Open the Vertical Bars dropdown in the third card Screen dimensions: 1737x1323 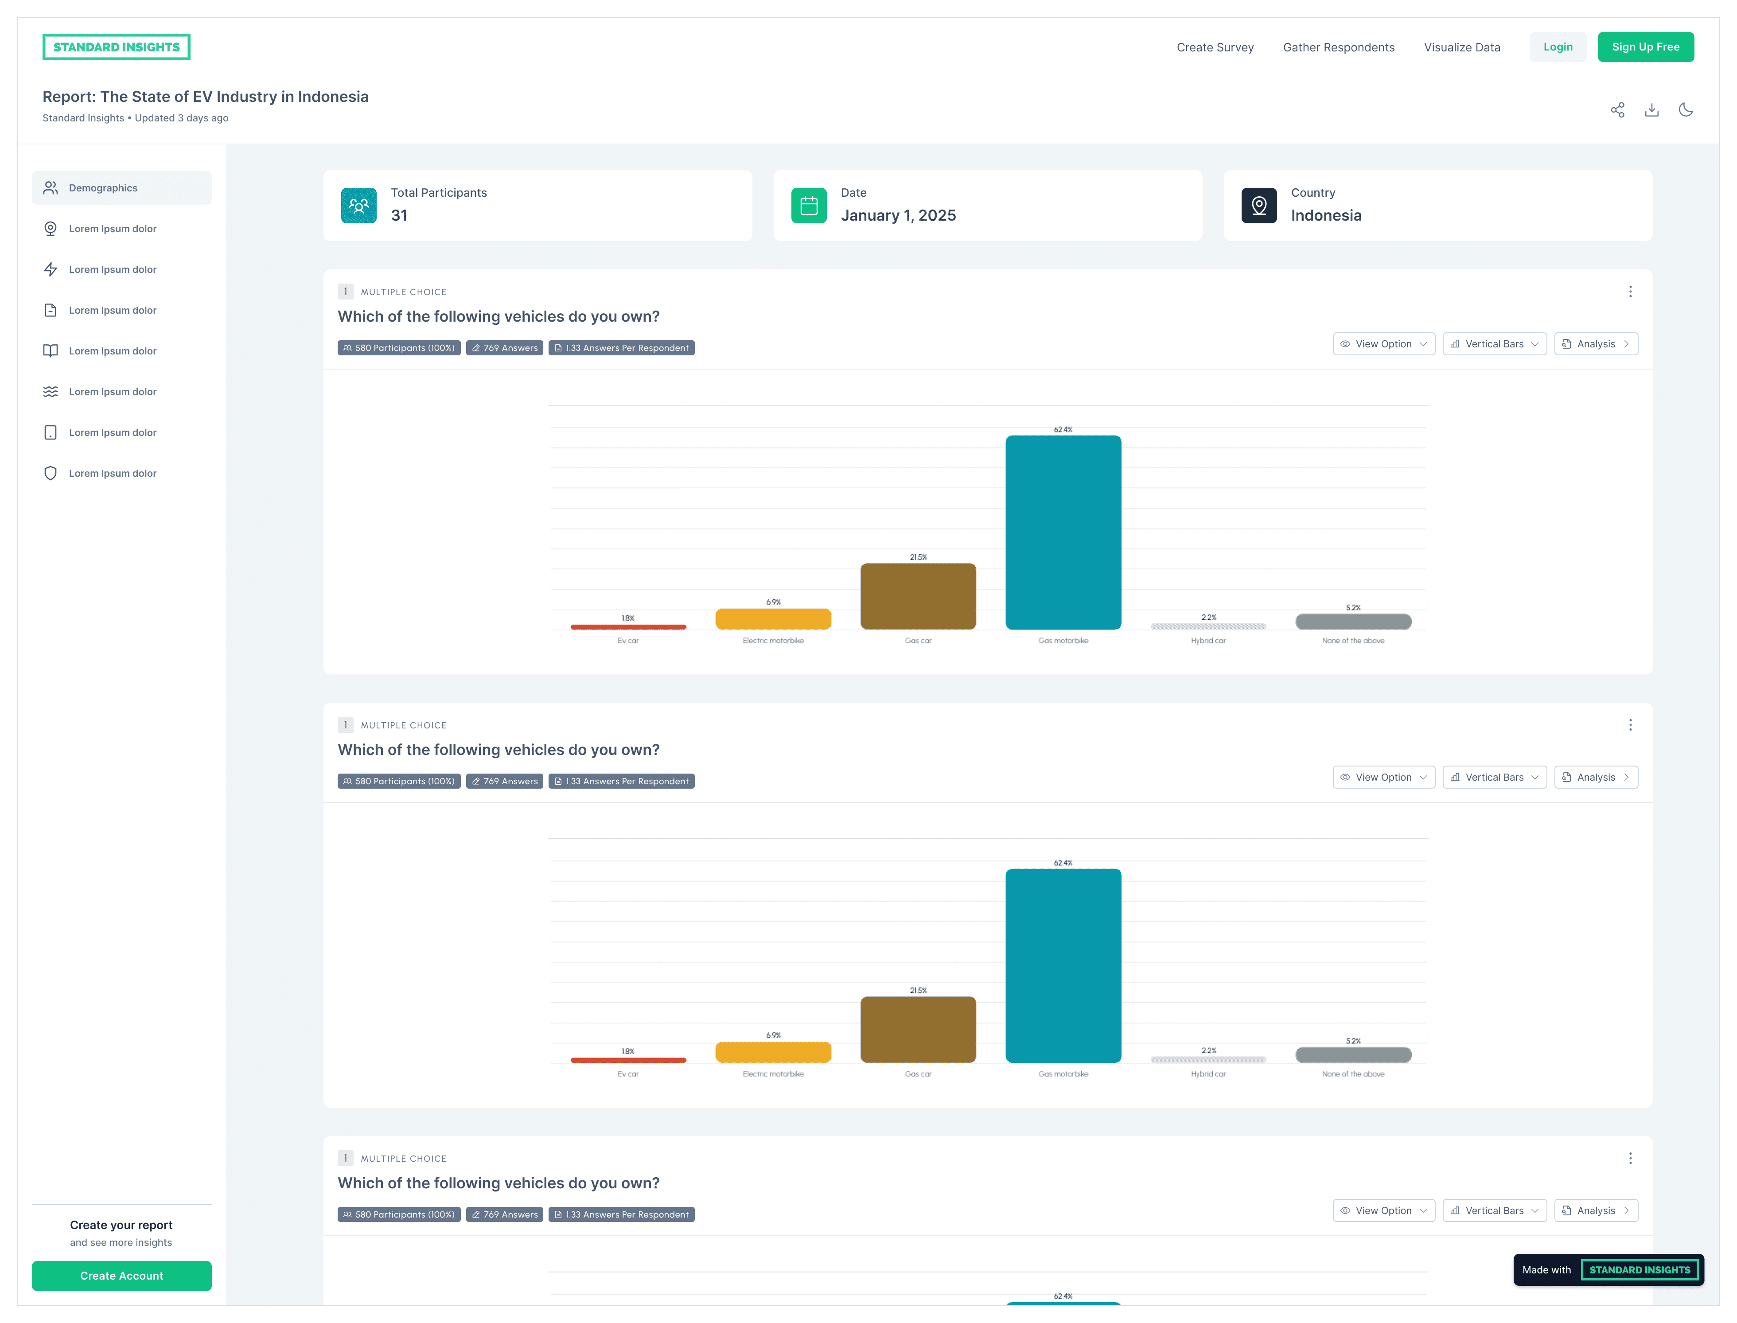(1495, 1210)
